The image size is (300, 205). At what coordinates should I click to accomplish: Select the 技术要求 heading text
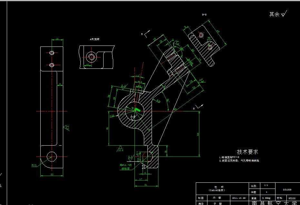(247, 152)
